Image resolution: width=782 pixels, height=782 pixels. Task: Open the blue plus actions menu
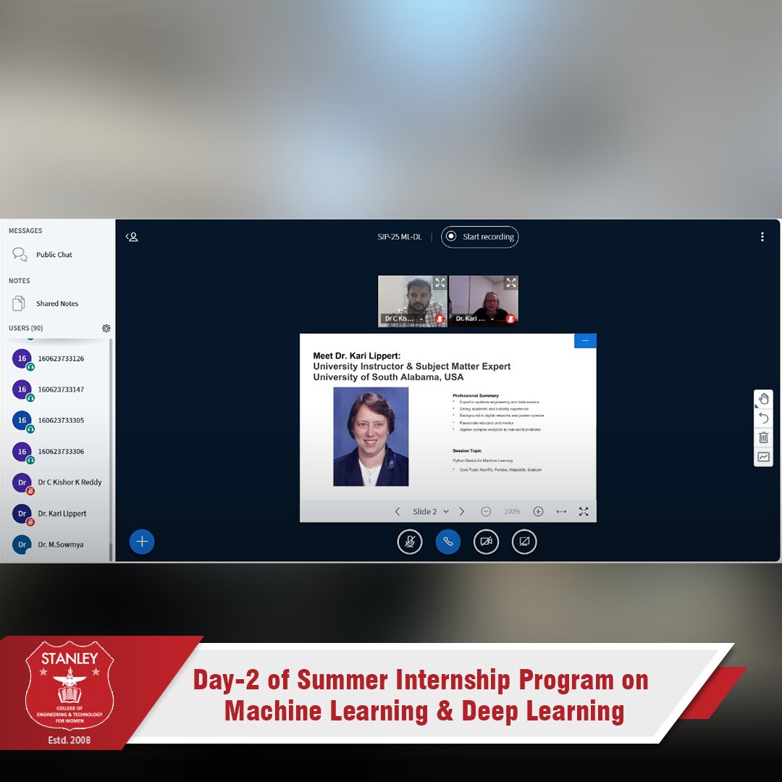pos(142,542)
